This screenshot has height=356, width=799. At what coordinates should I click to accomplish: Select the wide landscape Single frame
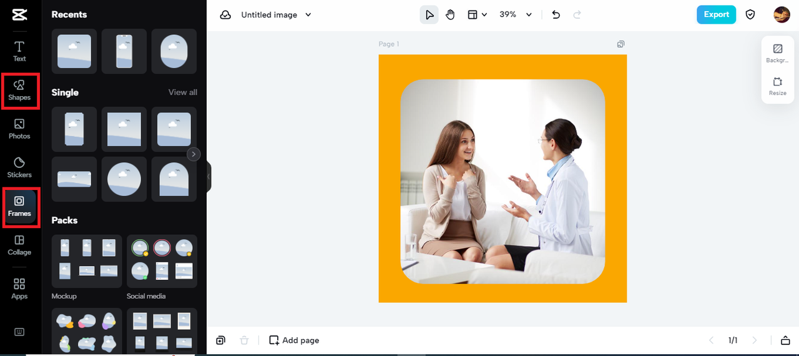point(74,179)
